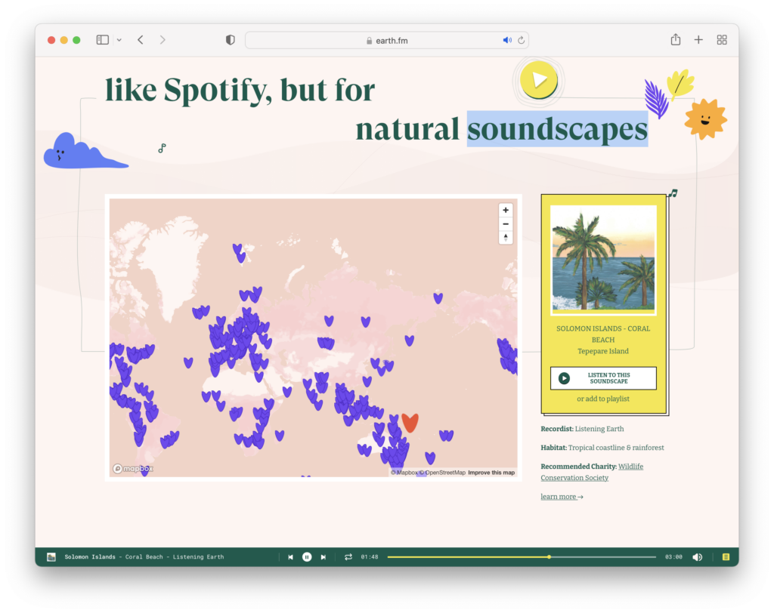Screen dimensions: 774x613
Task: Click 'Solomon Islands - Coral Beach' card title
Action: 603,334
